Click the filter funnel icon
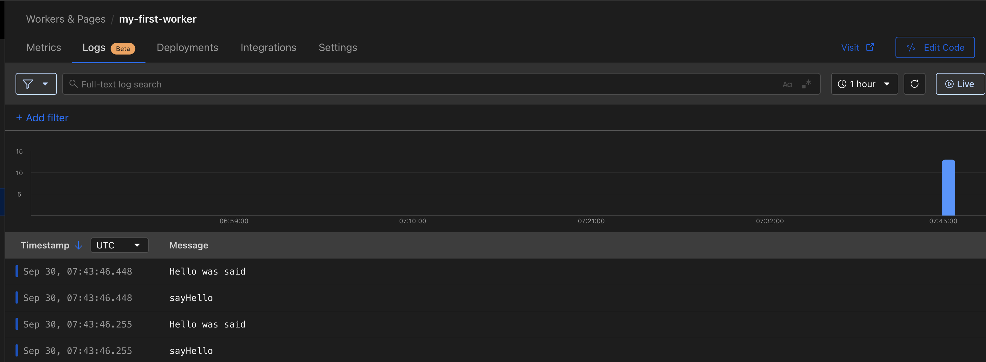Screen dimensions: 986x362 [x=27, y=84]
